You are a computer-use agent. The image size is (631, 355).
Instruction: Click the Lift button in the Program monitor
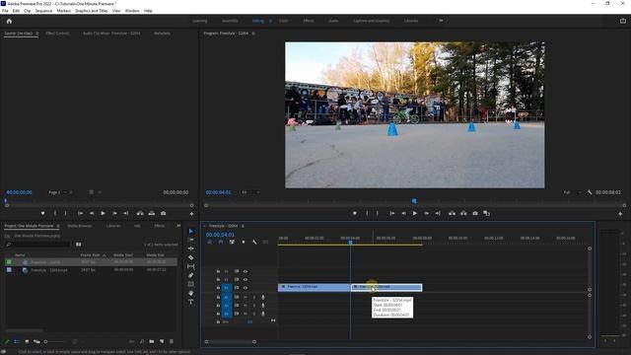tap(452, 213)
